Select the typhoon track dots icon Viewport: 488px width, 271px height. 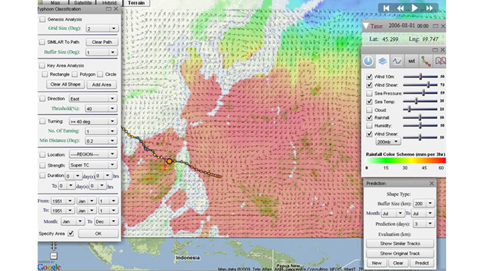pyautogui.click(x=426, y=61)
